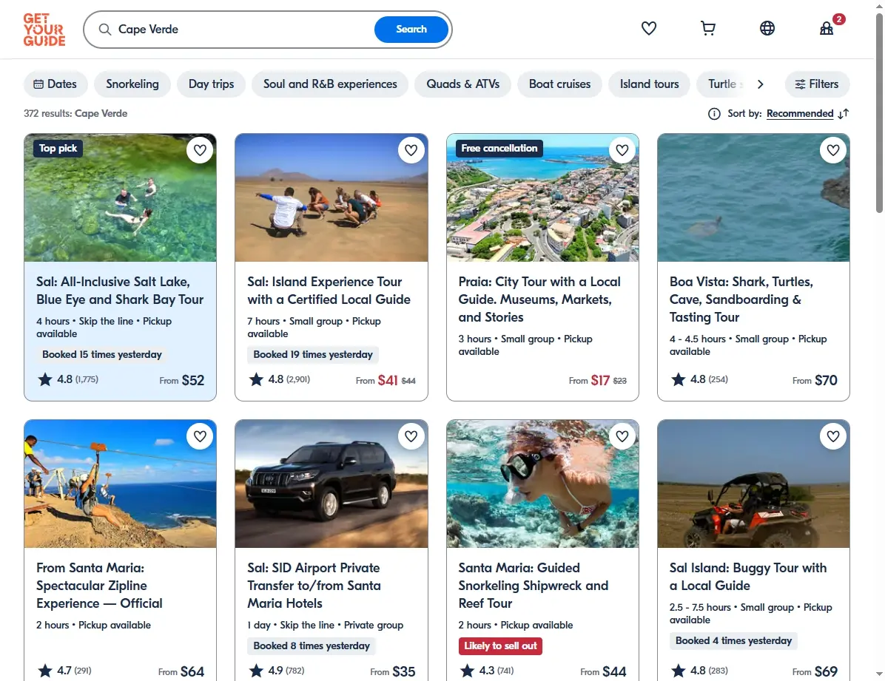The image size is (885, 681).
Task: Click the Top pick badge
Action: click(x=58, y=149)
